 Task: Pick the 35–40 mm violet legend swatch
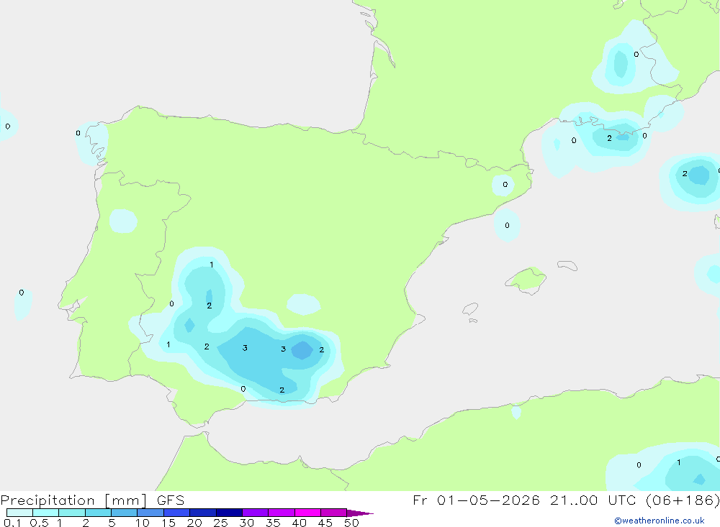[281, 513]
